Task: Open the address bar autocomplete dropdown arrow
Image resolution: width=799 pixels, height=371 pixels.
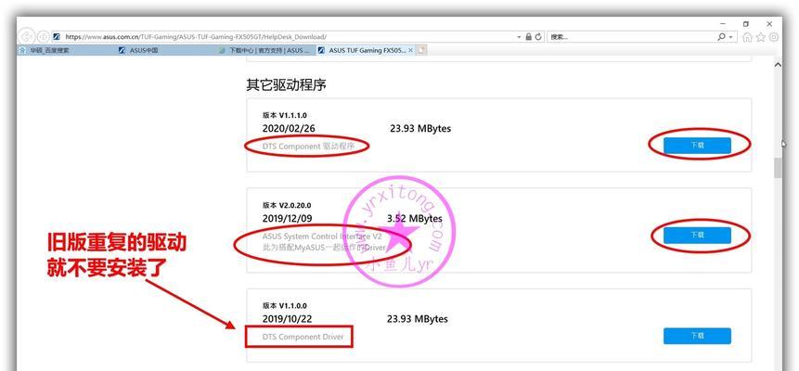Action: (x=520, y=37)
